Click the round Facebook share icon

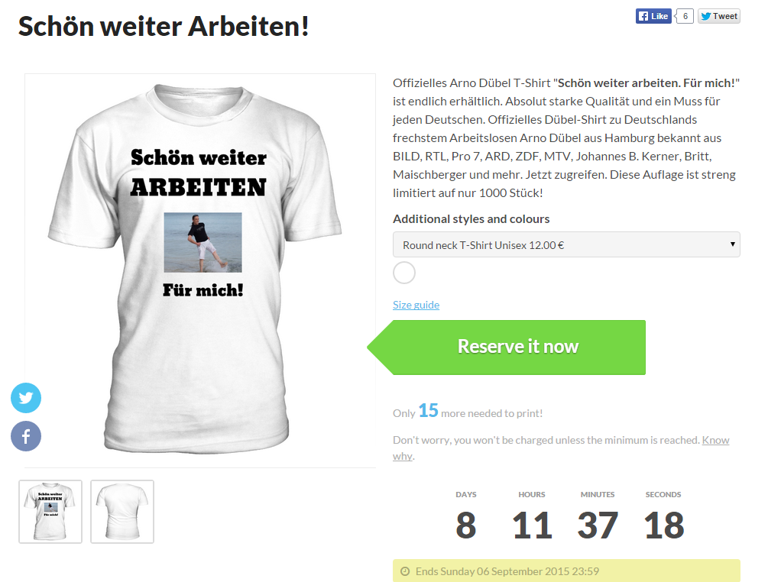(26, 436)
